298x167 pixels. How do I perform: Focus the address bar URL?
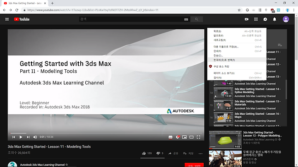[x=93, y=10]
